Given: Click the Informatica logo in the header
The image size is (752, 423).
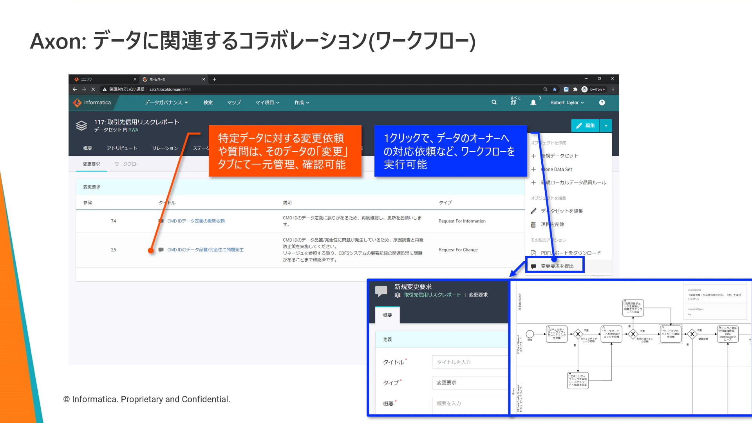Looking at the screenshot, I should click(92, 103).
